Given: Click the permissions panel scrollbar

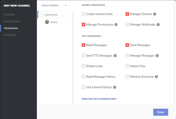Looking at the screenshot, I should (175, 53).
